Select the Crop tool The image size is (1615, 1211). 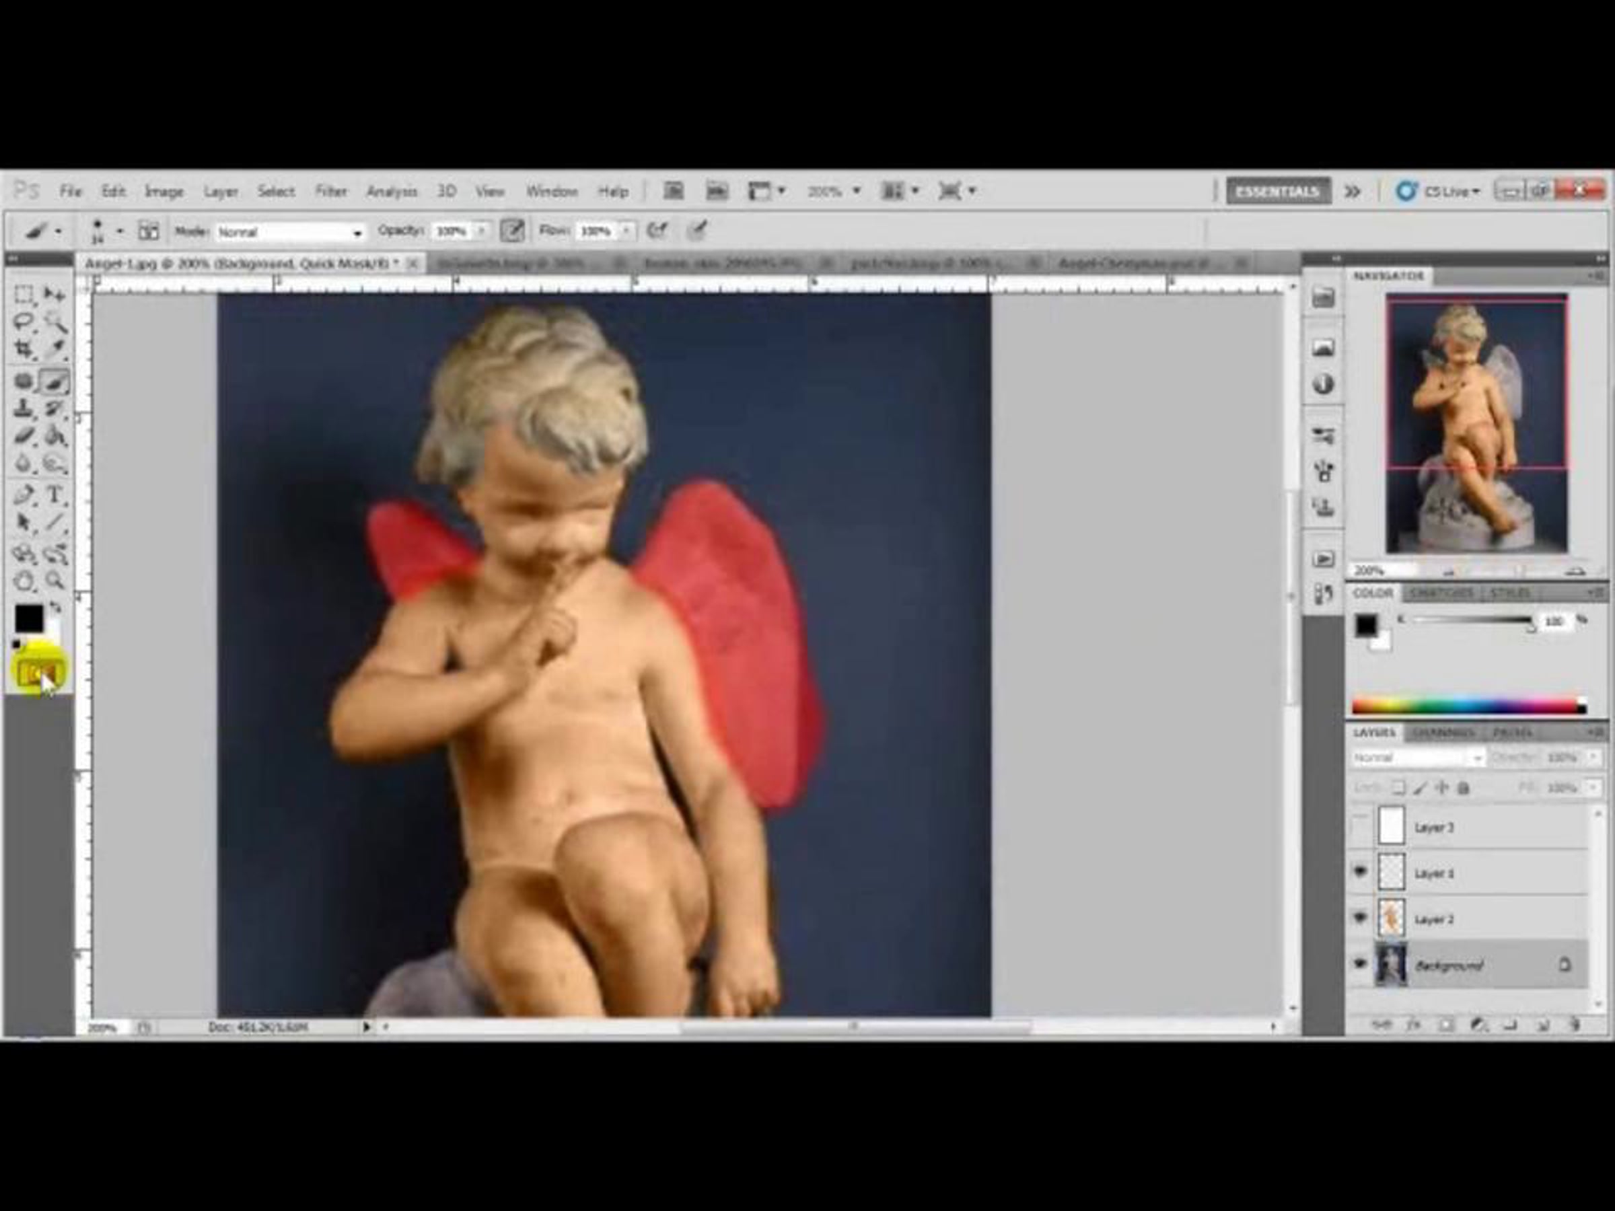point(24,350)
